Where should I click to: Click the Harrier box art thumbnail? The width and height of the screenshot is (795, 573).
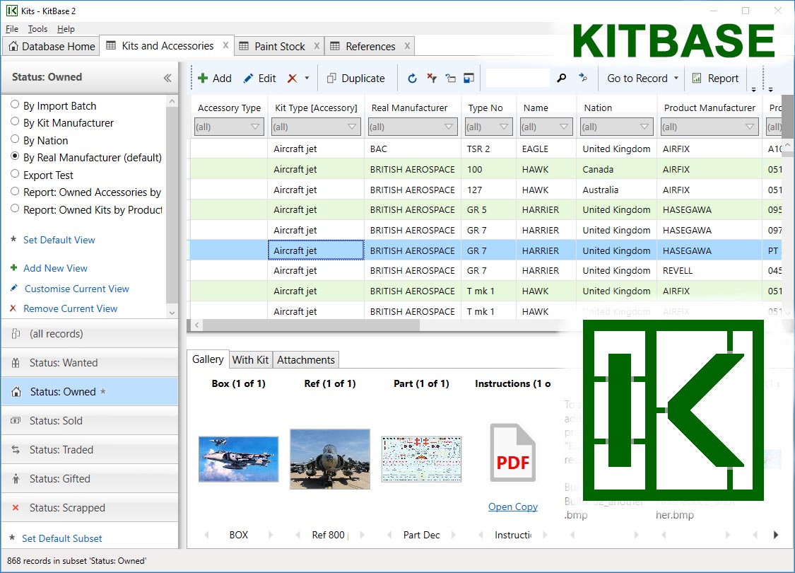point(238,459)
